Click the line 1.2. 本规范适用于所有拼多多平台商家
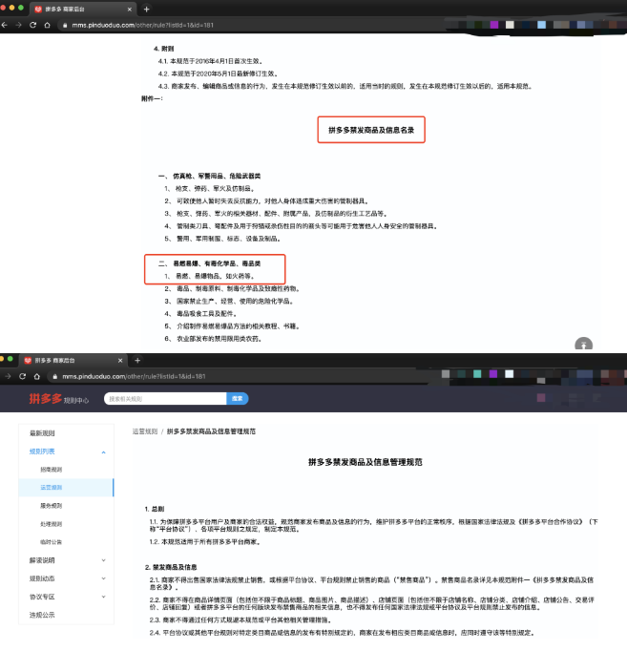Image resolution: width=627 pixels, height=651 pixels. 205,542
